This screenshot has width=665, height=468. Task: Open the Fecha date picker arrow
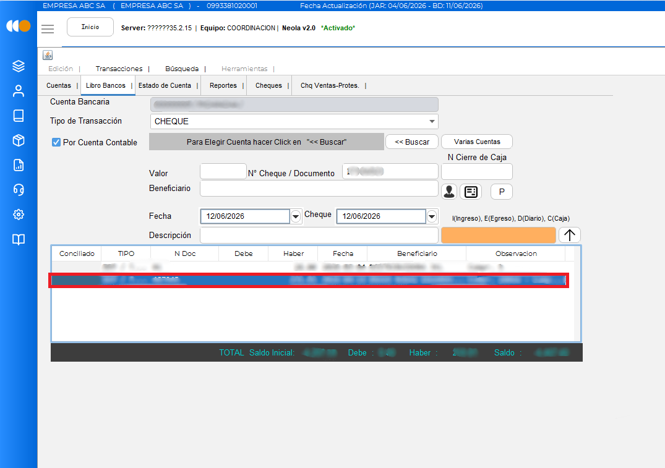coord(296,216)
